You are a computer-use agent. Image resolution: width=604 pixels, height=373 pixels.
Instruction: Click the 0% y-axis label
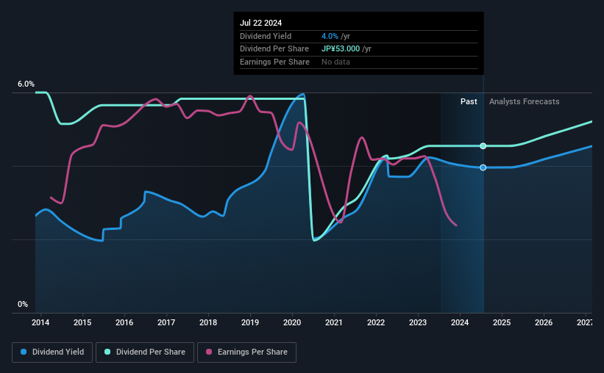pyautogui.click(x=23, y=304)
